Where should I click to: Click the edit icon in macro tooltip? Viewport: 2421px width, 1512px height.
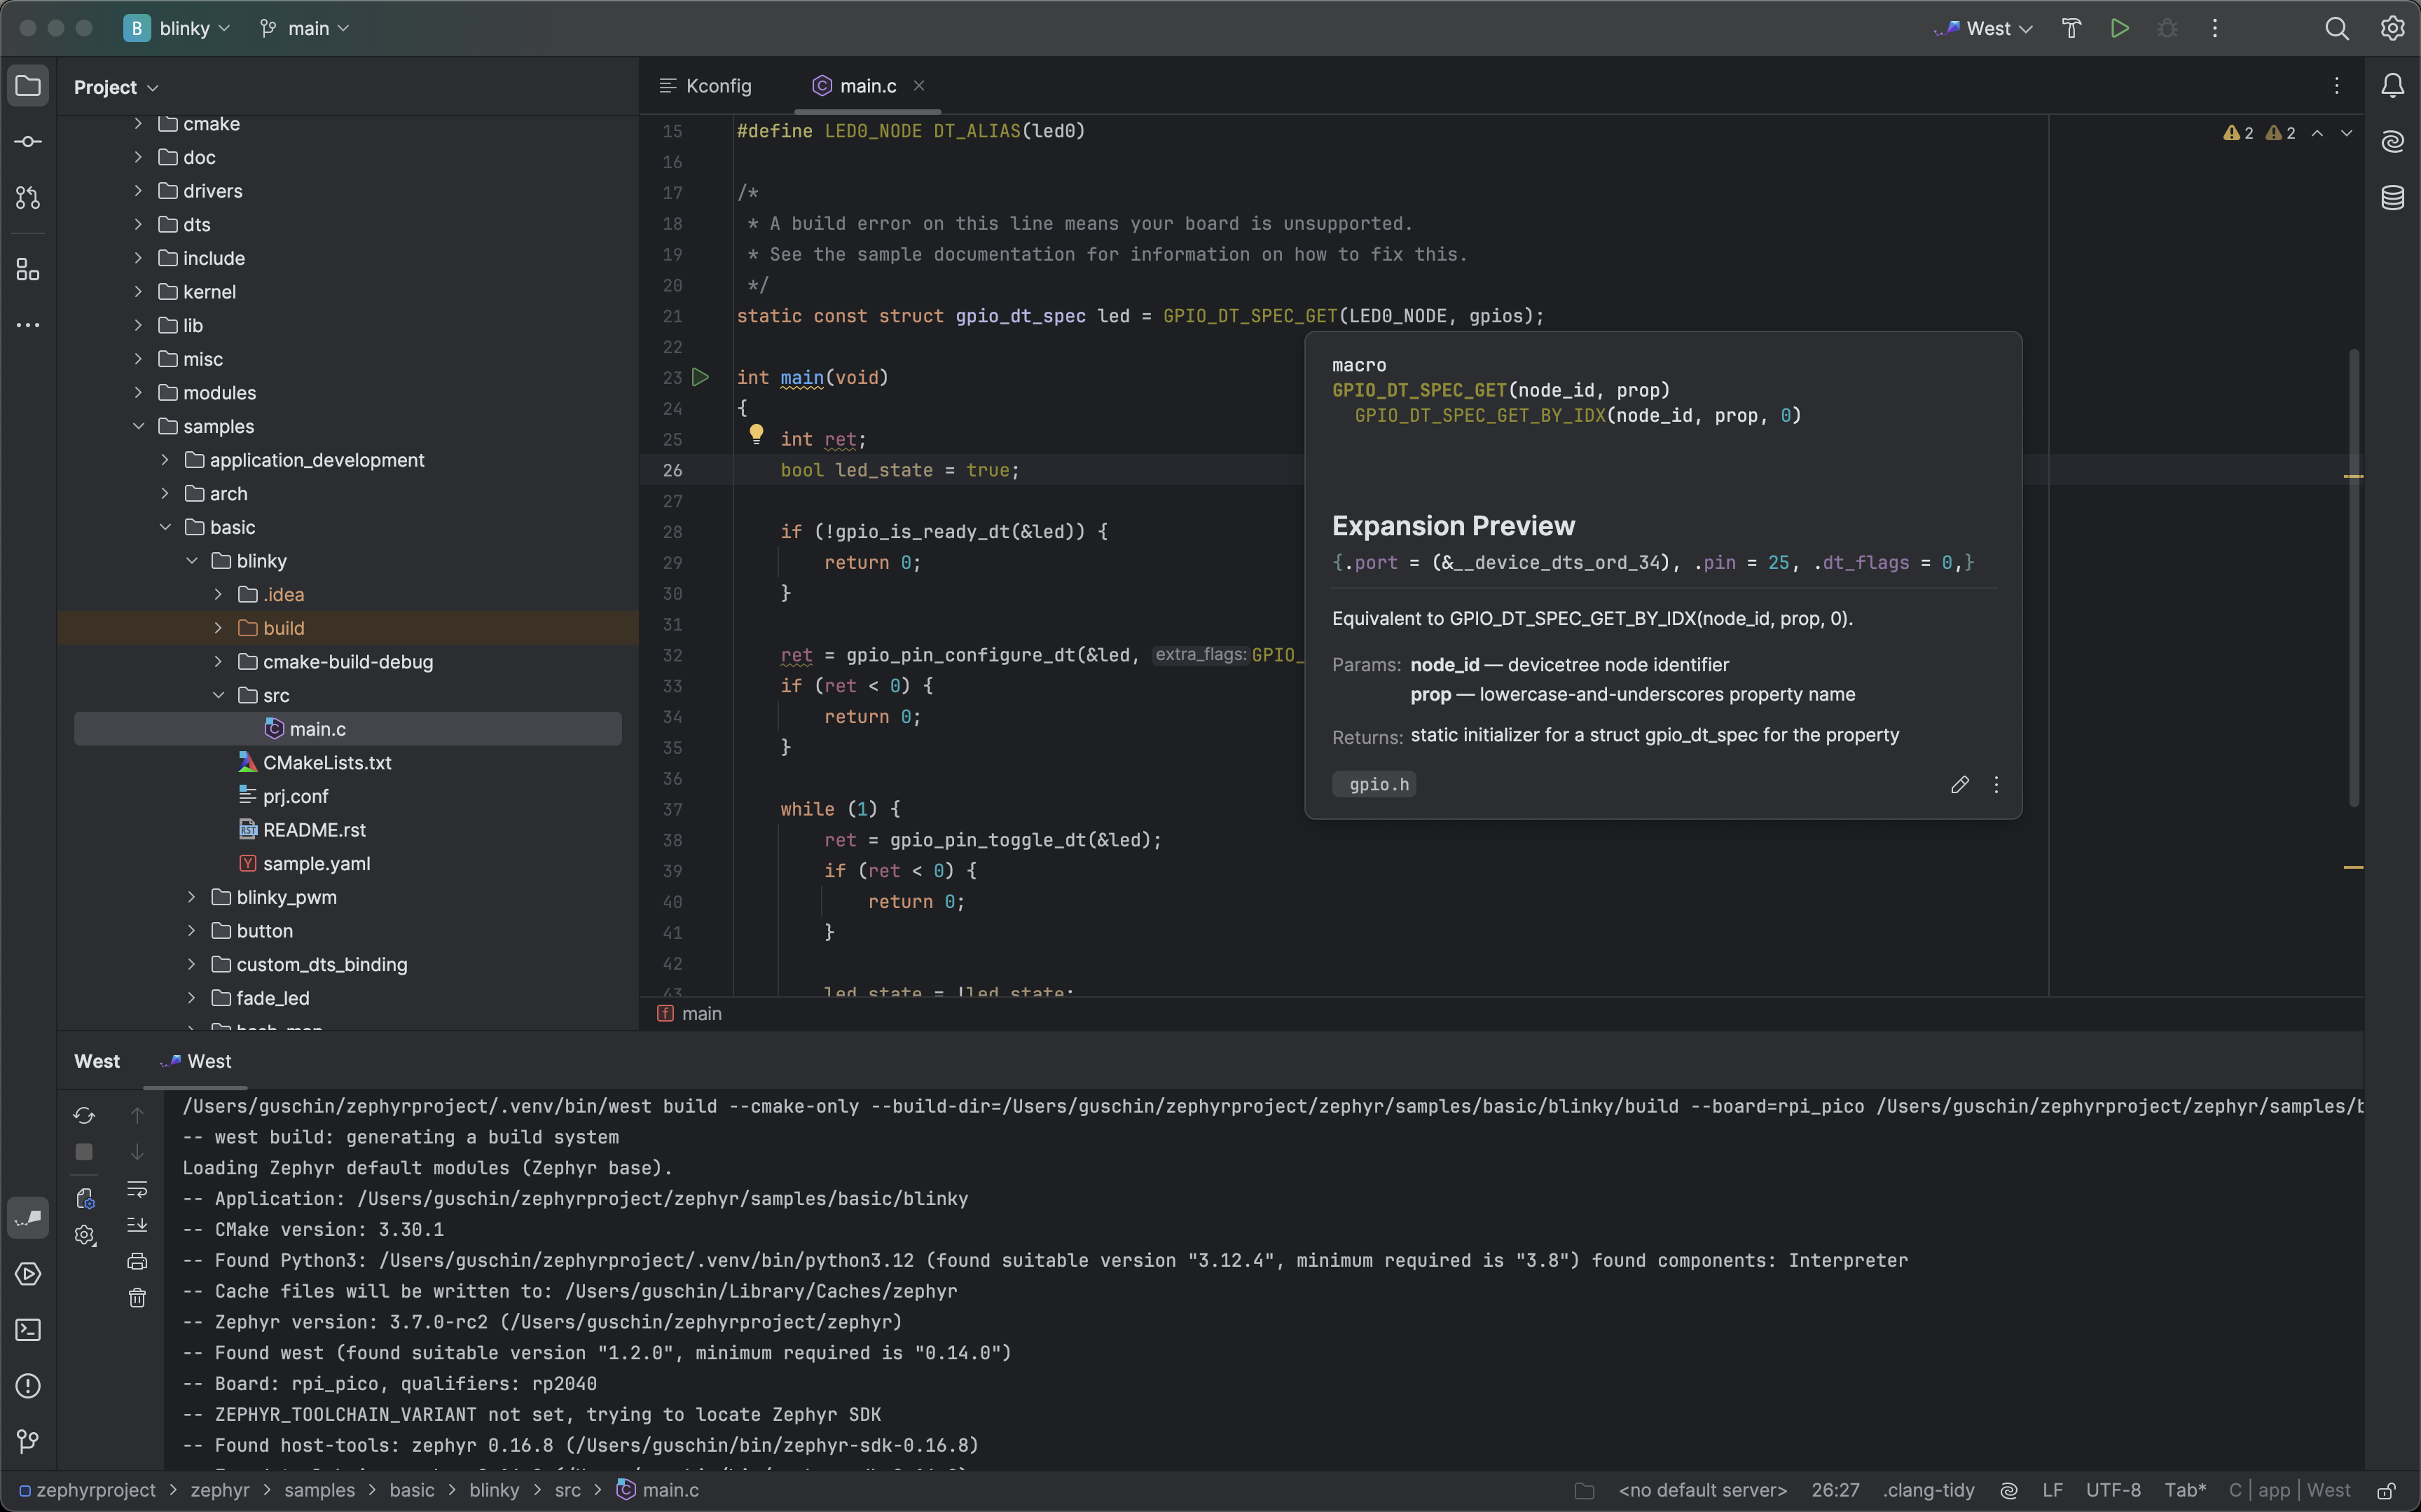(1959, 785)
